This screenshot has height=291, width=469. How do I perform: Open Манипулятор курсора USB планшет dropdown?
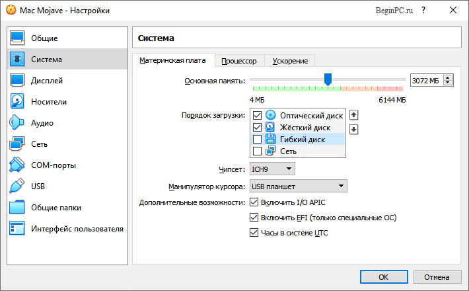point(298,187)
